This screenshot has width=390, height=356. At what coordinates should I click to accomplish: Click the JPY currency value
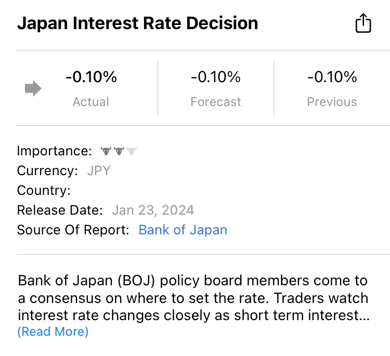click(x=99, y=171)
